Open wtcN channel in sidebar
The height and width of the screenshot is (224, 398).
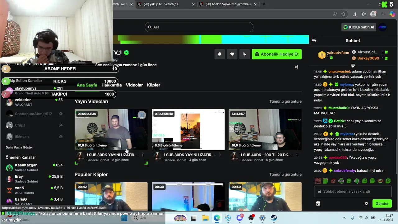(34, 190)
